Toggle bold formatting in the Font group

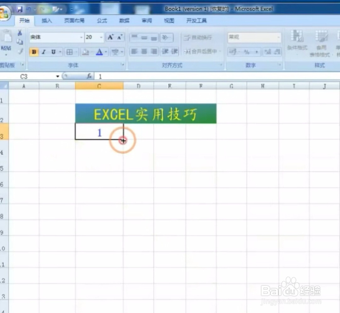coord(34,52)
